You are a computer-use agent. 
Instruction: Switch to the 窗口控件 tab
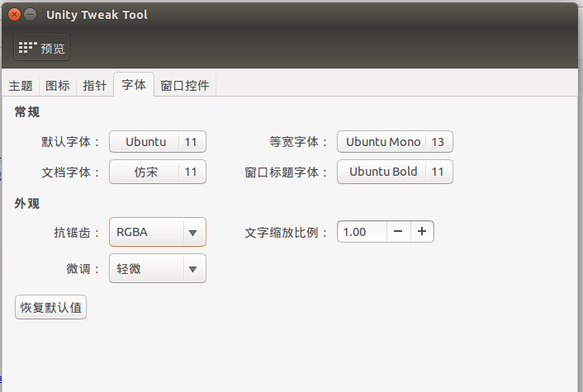(185, 86)
